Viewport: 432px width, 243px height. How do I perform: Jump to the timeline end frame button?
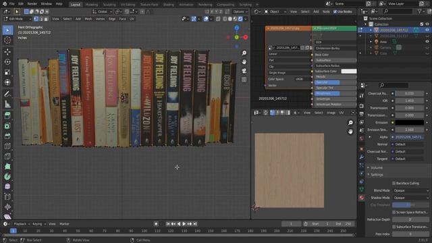(195, 224)
